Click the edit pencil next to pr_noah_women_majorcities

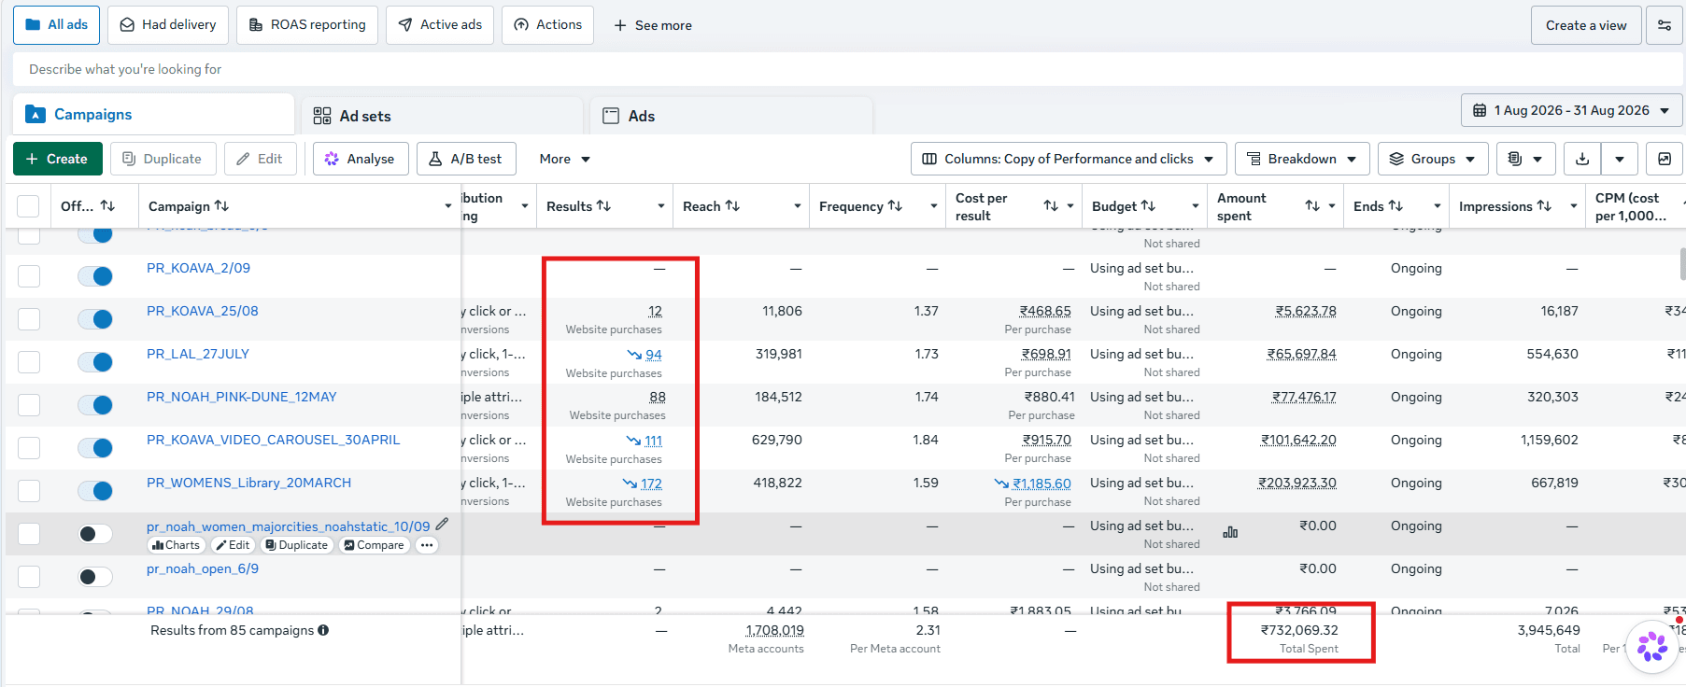(442, 525)
